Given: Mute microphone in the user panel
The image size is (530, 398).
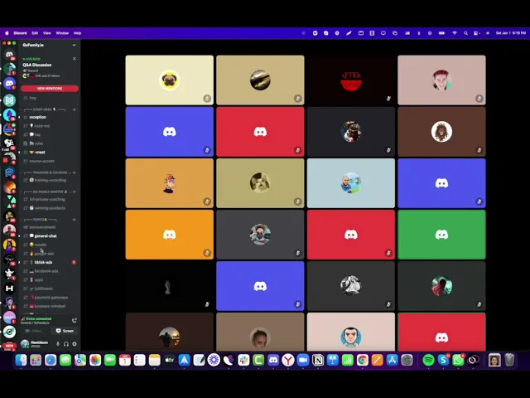Looking at the screenshot, I should (58, 344).
